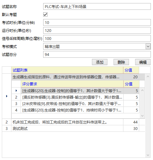Click the 考试时长 field showing 10
Viewport: 153px width, 160px height.
point(97,22)
